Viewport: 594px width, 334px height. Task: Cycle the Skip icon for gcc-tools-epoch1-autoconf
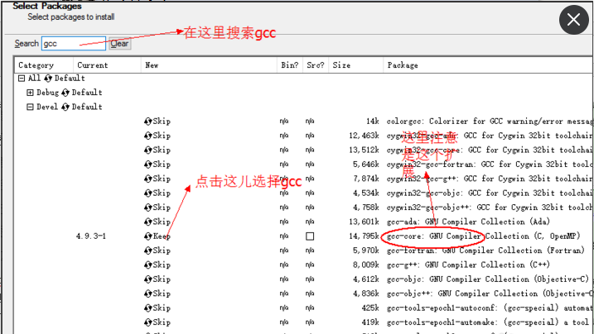(147, 308)
